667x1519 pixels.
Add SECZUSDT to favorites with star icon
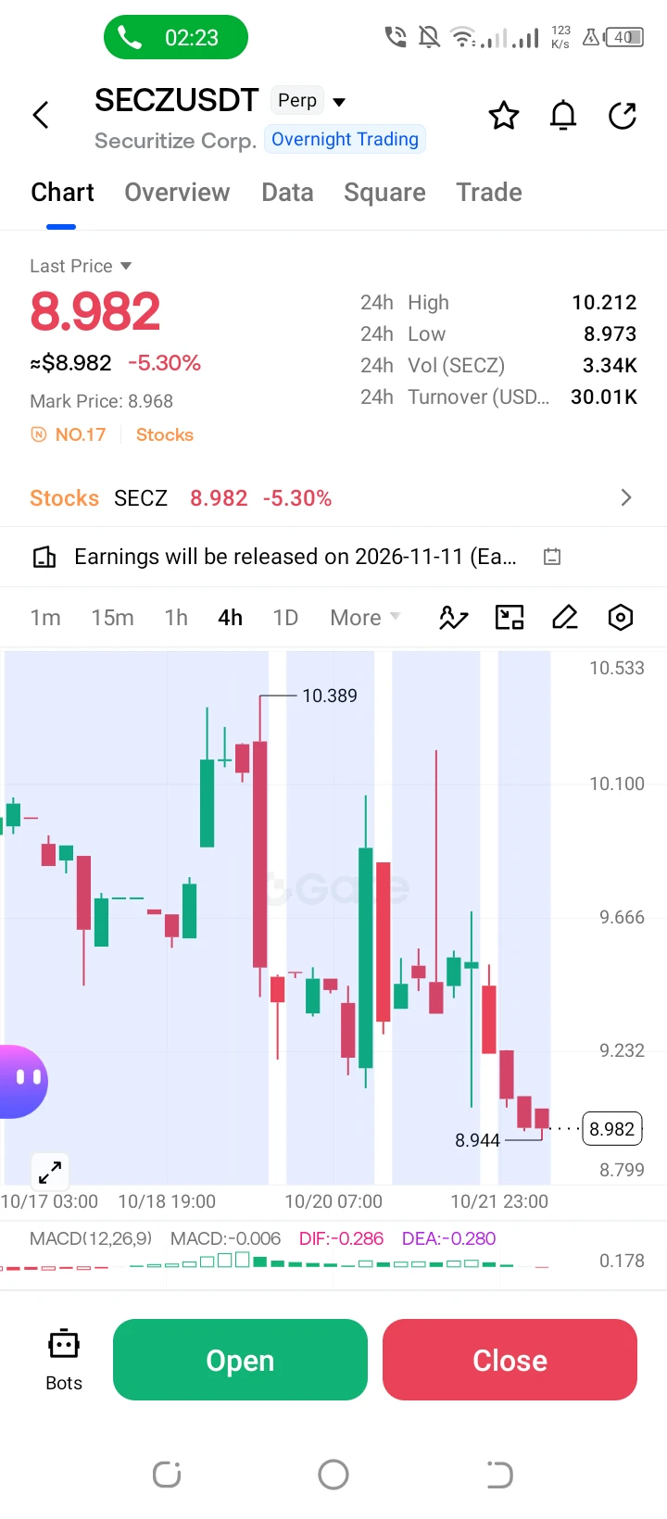504,116
